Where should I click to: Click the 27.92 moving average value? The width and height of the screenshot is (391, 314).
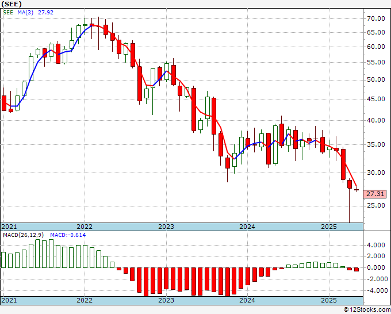[x=45, y=13]
